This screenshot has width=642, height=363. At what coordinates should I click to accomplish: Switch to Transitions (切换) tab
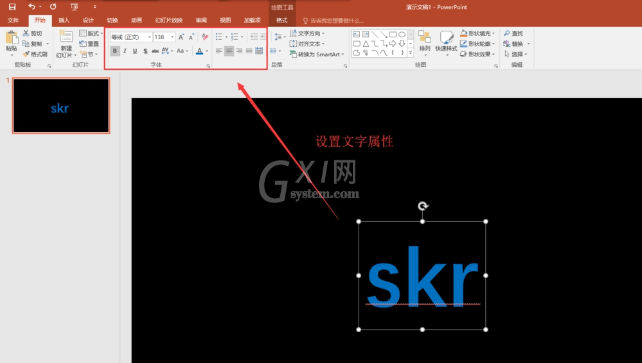(112, 20)
